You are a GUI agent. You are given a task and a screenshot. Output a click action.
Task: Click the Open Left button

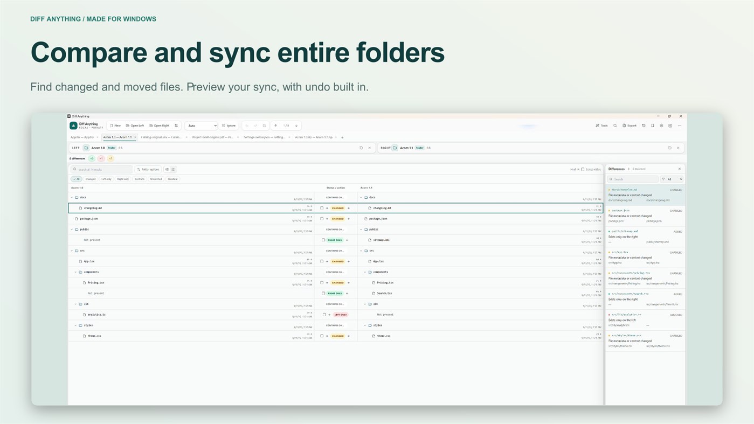[135, 126]
